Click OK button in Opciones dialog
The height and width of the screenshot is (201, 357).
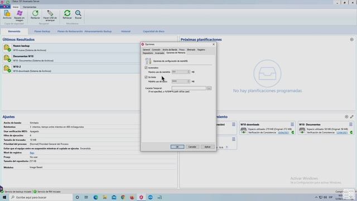[177, 147]
